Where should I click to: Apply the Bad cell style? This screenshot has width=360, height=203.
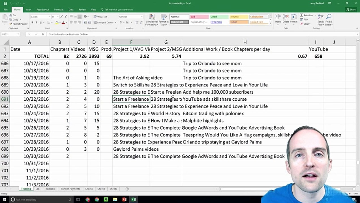coord(199,17)
